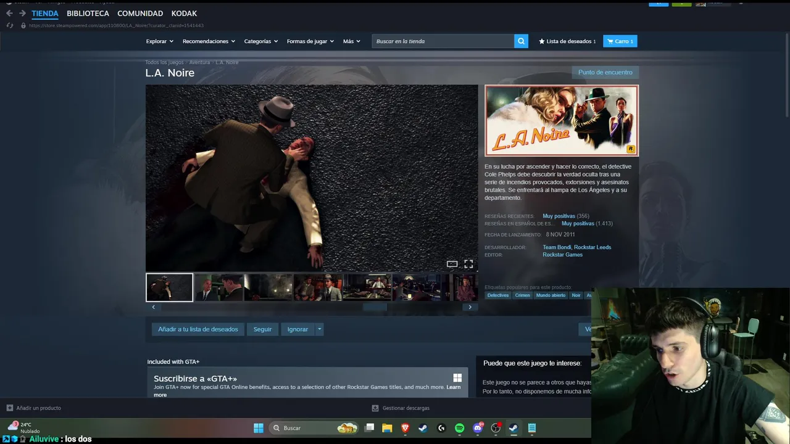Open Punto de encuentro hub
Viewport: 790px width, 444px height.
click(x=605, y=72)
